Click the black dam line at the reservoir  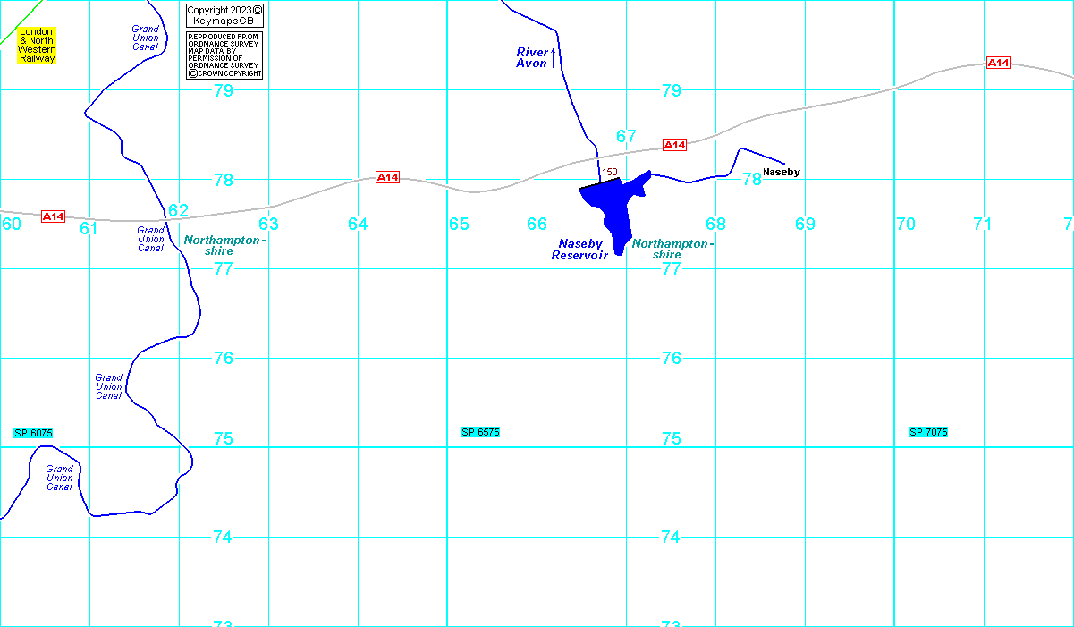point(598,183)
